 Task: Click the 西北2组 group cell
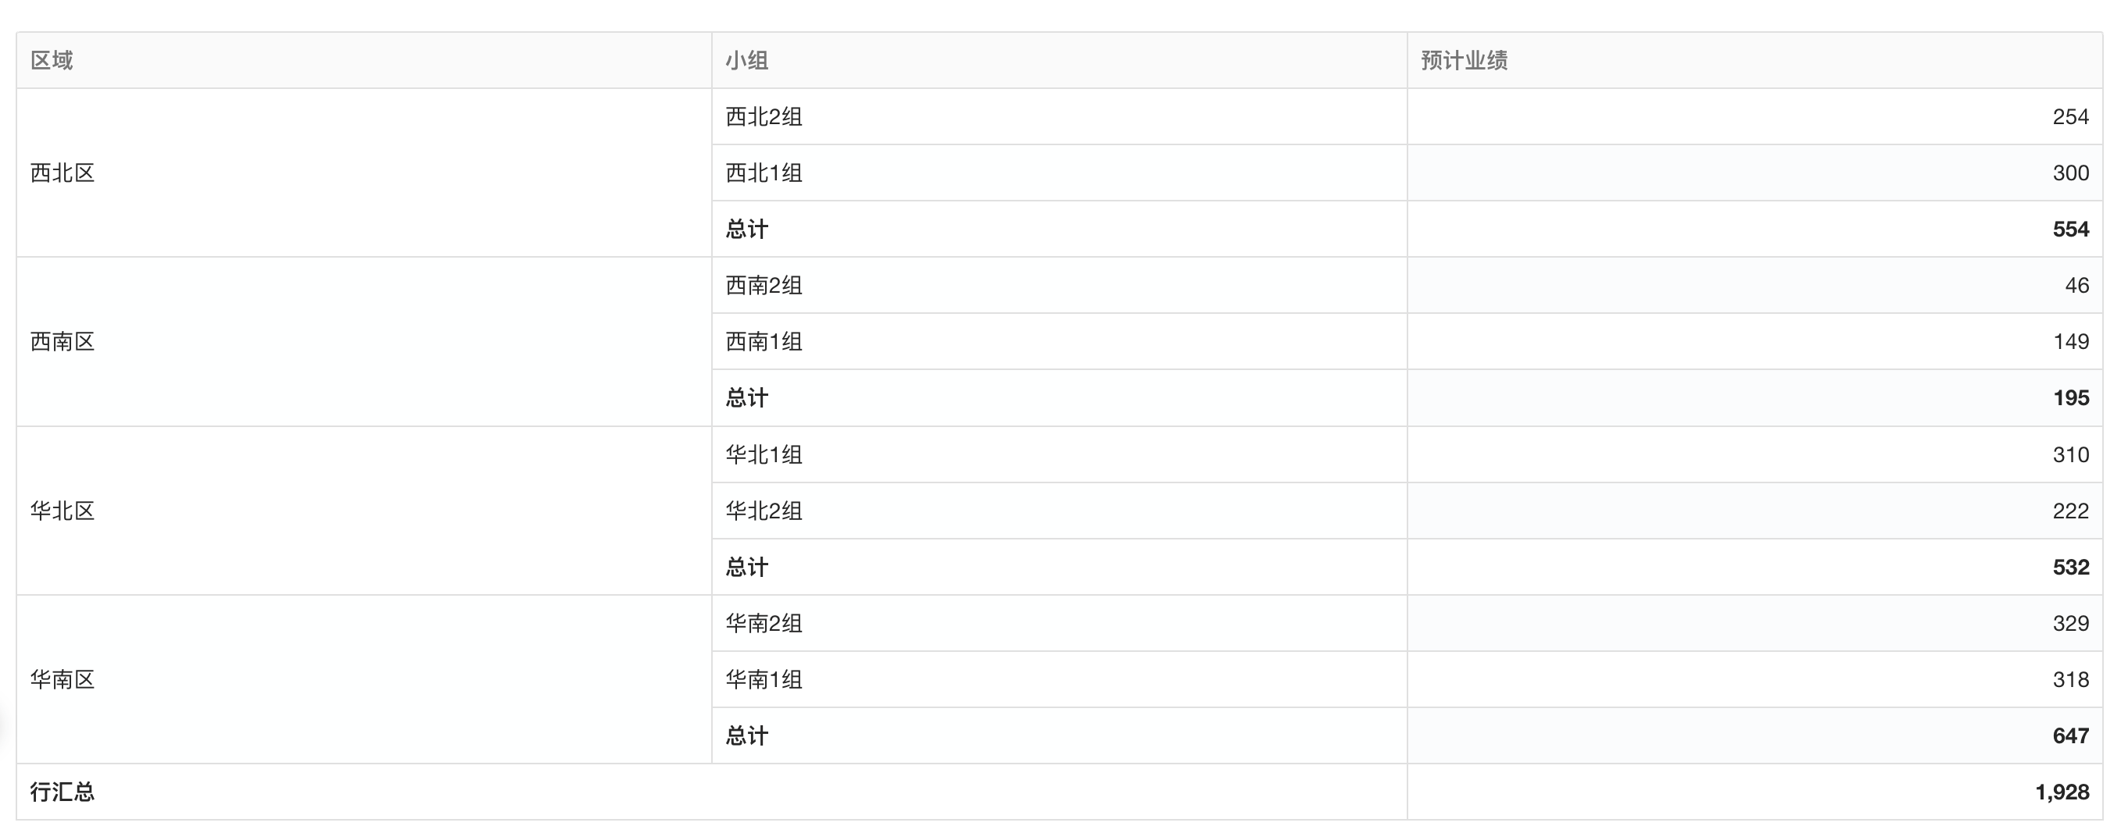click(764, 117)
